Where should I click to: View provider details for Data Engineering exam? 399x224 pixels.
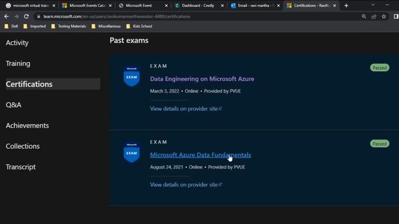(x=186, y=109)
